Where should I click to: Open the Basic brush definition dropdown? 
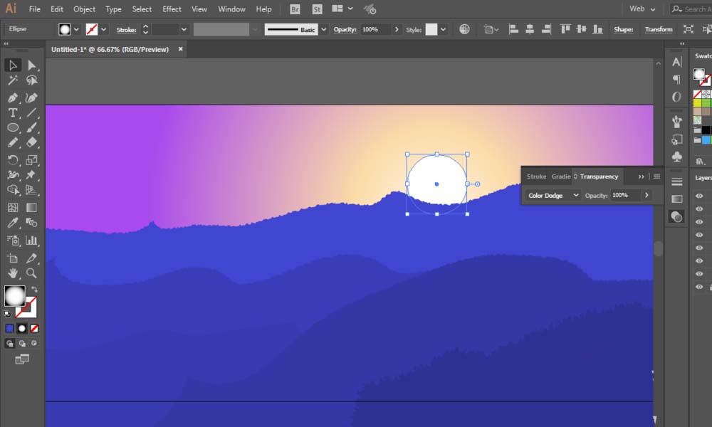click(323, 29)
